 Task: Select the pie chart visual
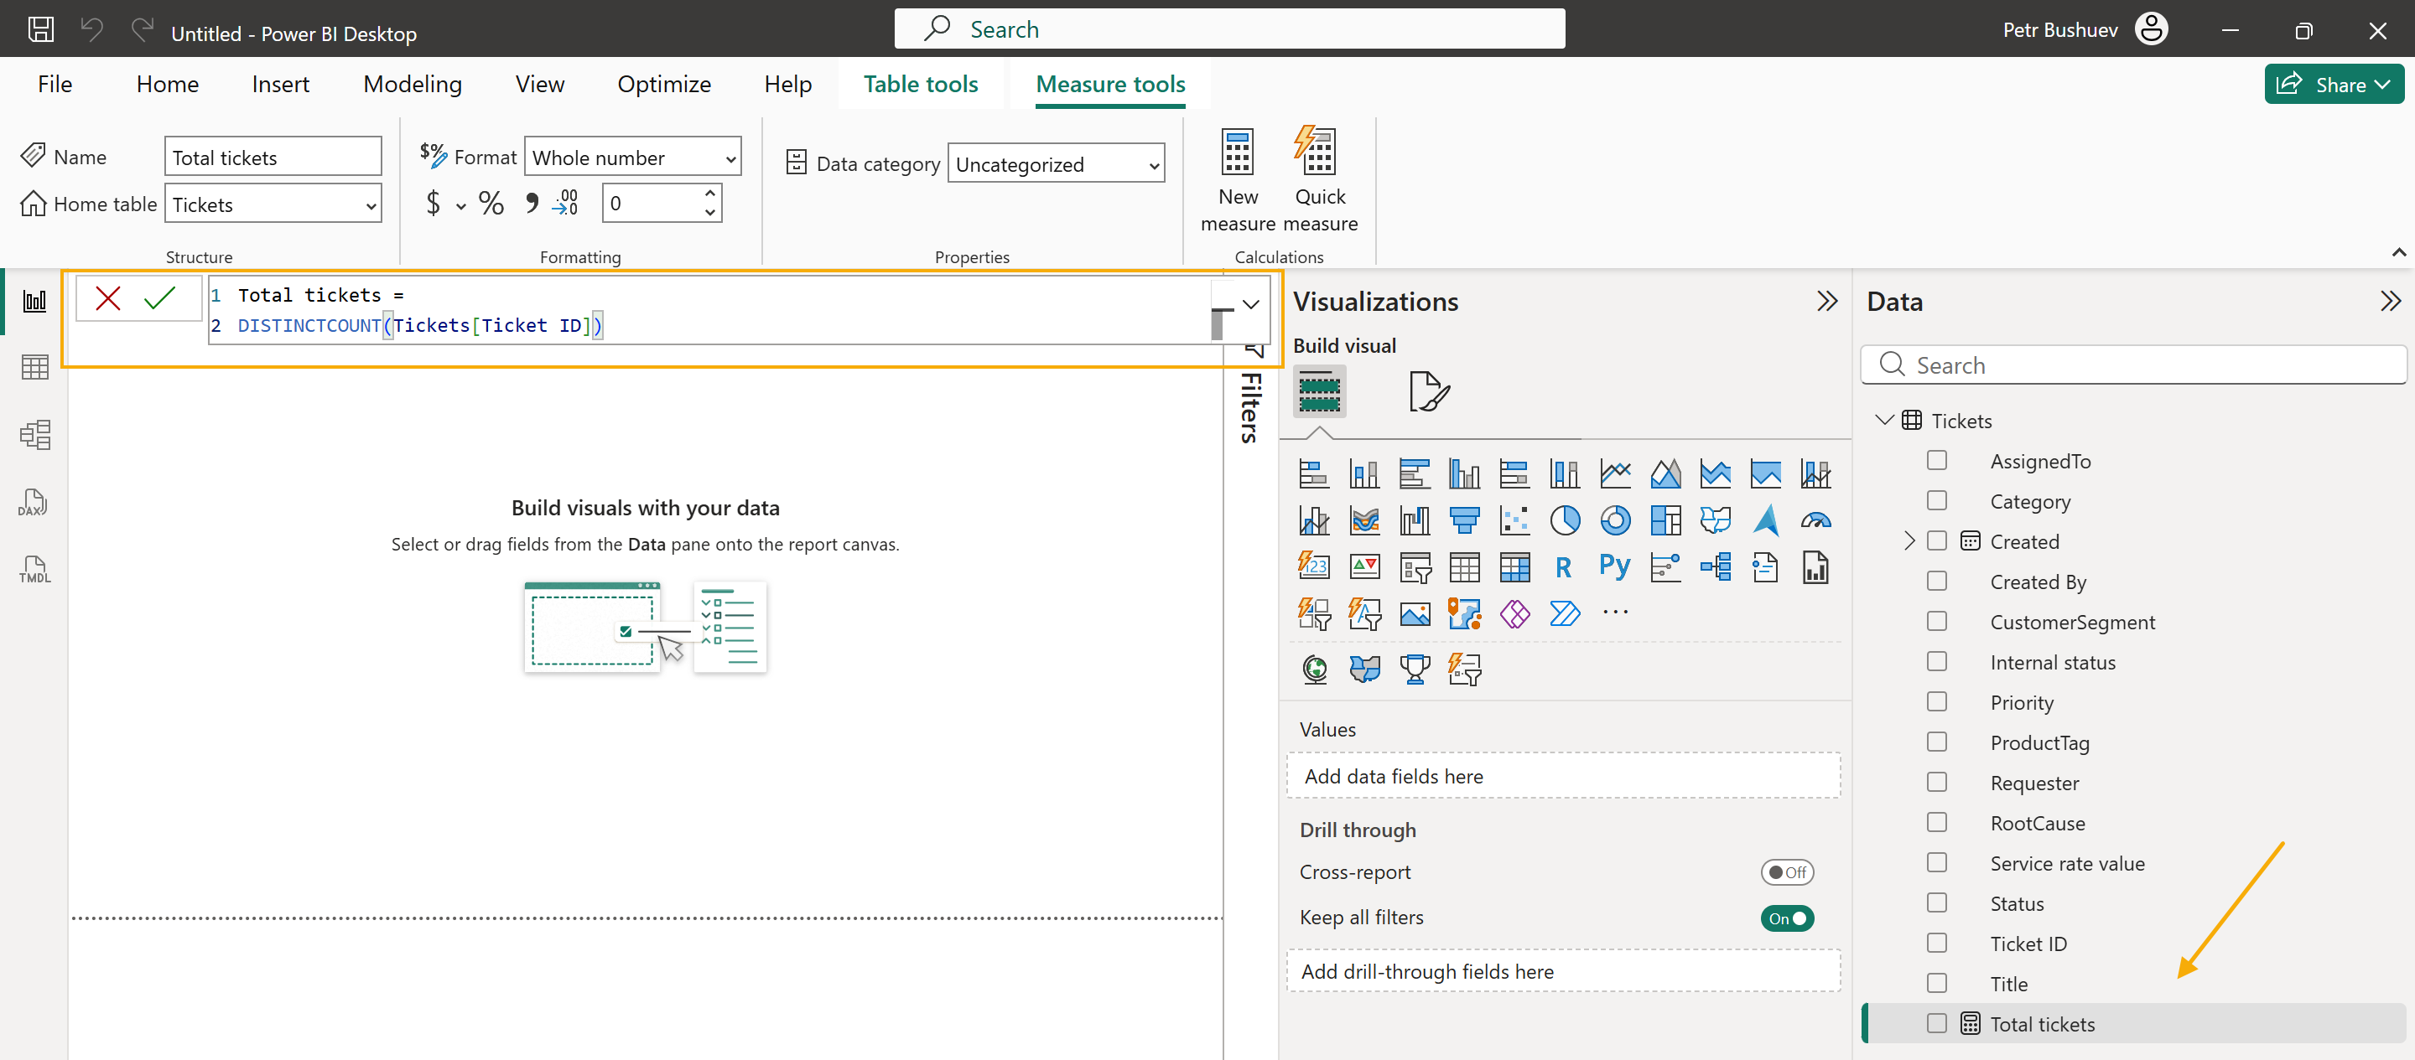coord(1565,520)
